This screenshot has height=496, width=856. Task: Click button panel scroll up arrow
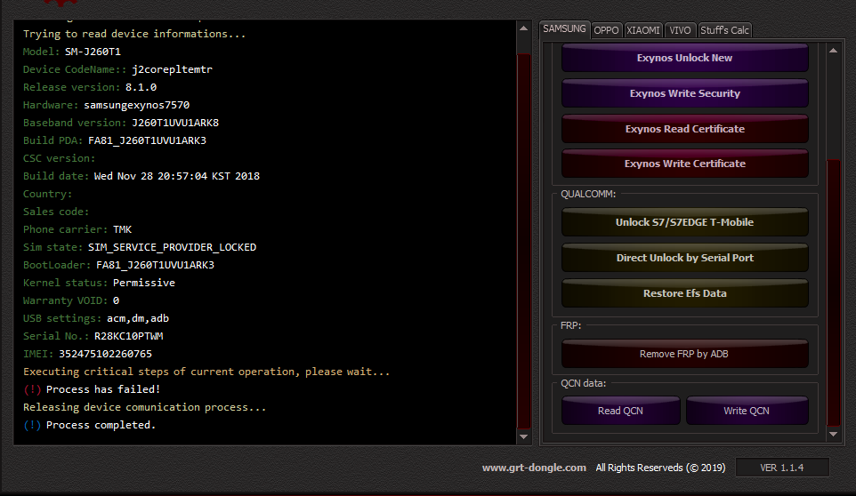point(833,51)
